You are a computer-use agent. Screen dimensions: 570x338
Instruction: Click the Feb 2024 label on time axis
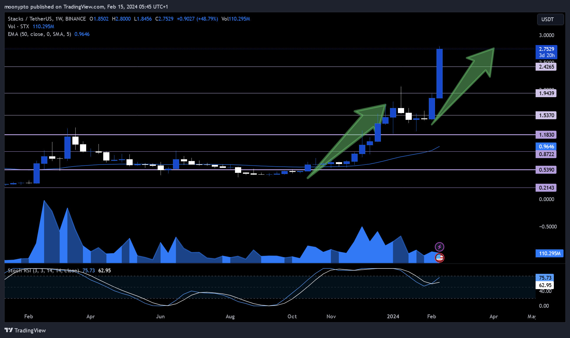pos(431,317)
